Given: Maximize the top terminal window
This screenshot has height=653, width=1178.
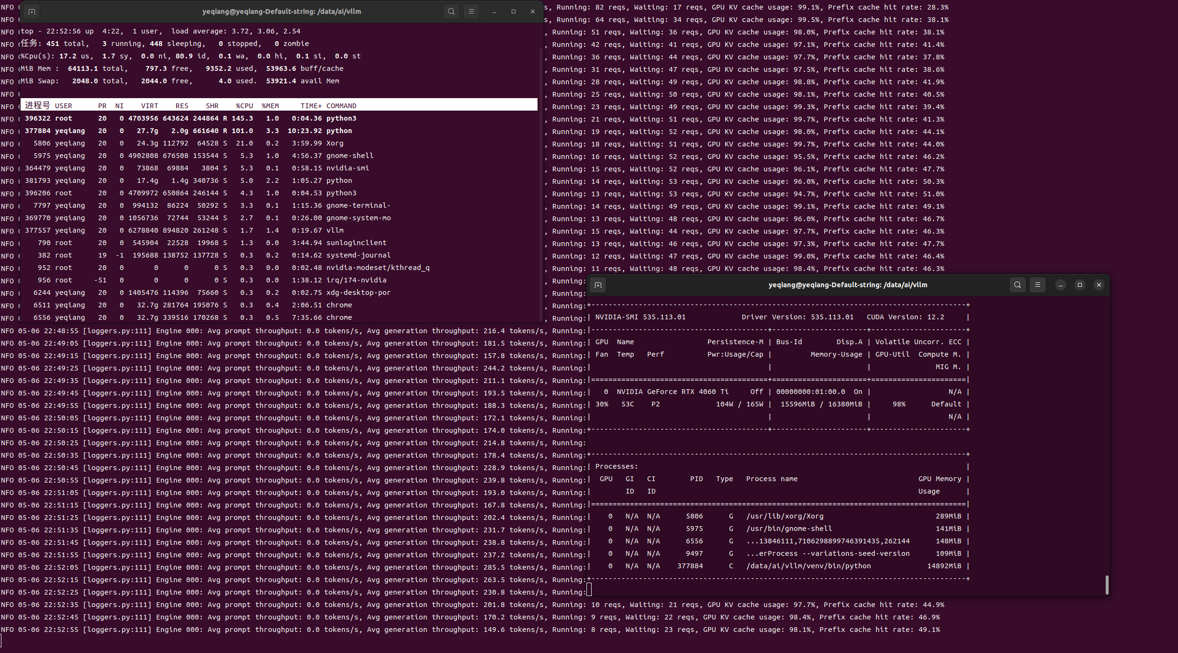Looking at the screenshot, I should pos(514,11).
